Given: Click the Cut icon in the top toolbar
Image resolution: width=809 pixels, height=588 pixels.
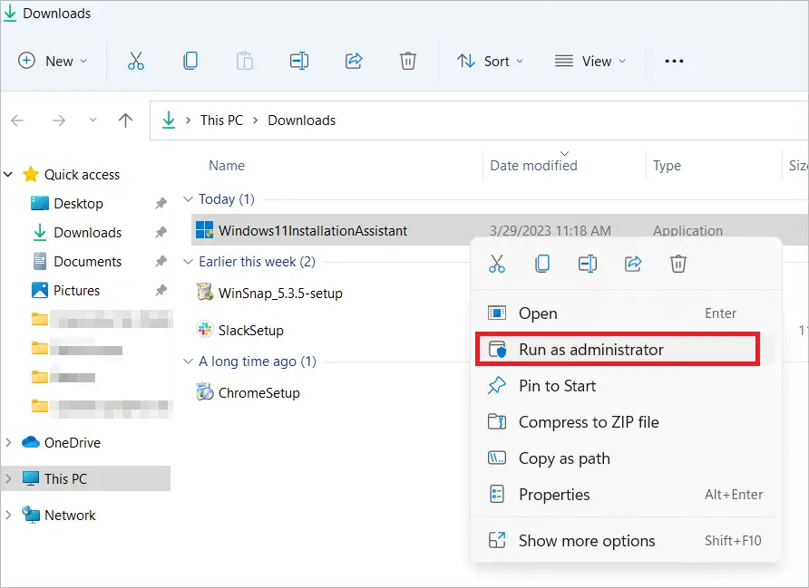Looking at the screenshot, I should click(x=136, y=61).
